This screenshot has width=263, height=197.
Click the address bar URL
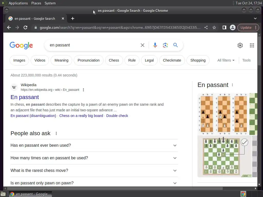click(x=120, y=27)
